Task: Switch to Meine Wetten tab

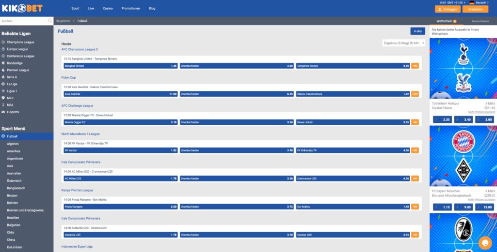Action: [x=480, y=21]
